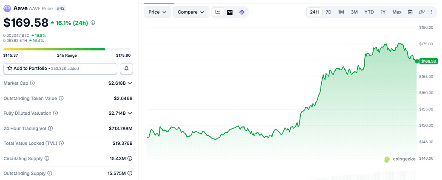Open the Compare dropdown
Image resolution: width=442 pixels, height=180 pixels.
tap(191, 12)
